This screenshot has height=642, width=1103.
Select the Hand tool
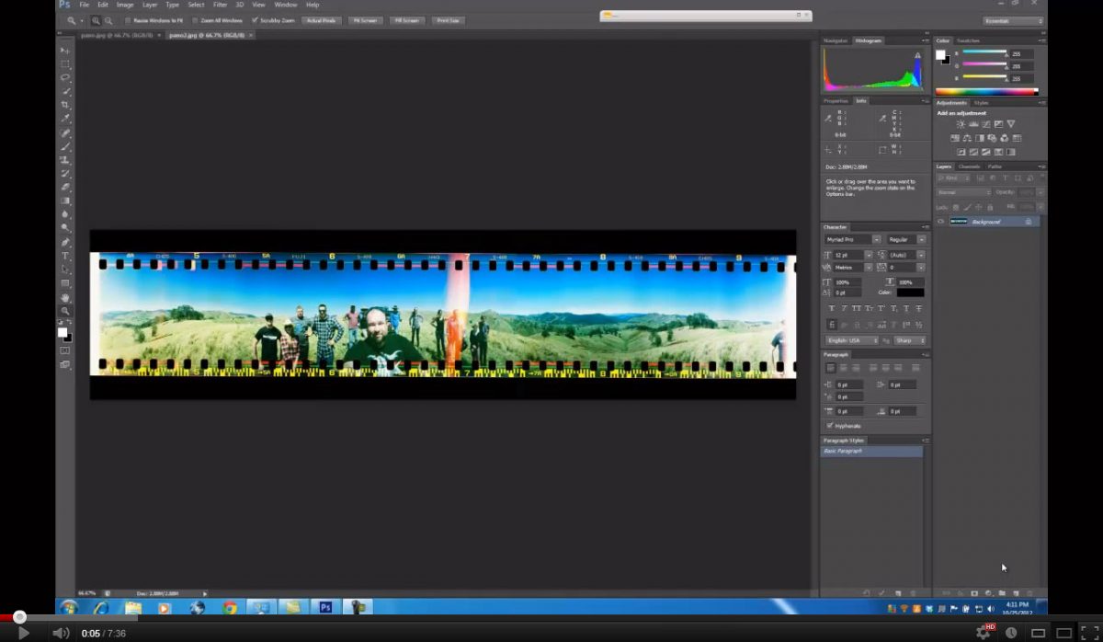(x=65, y=298)
